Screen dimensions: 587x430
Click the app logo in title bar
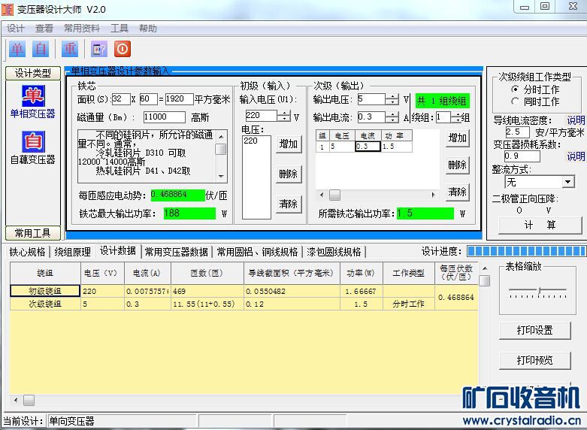[8, 9]
